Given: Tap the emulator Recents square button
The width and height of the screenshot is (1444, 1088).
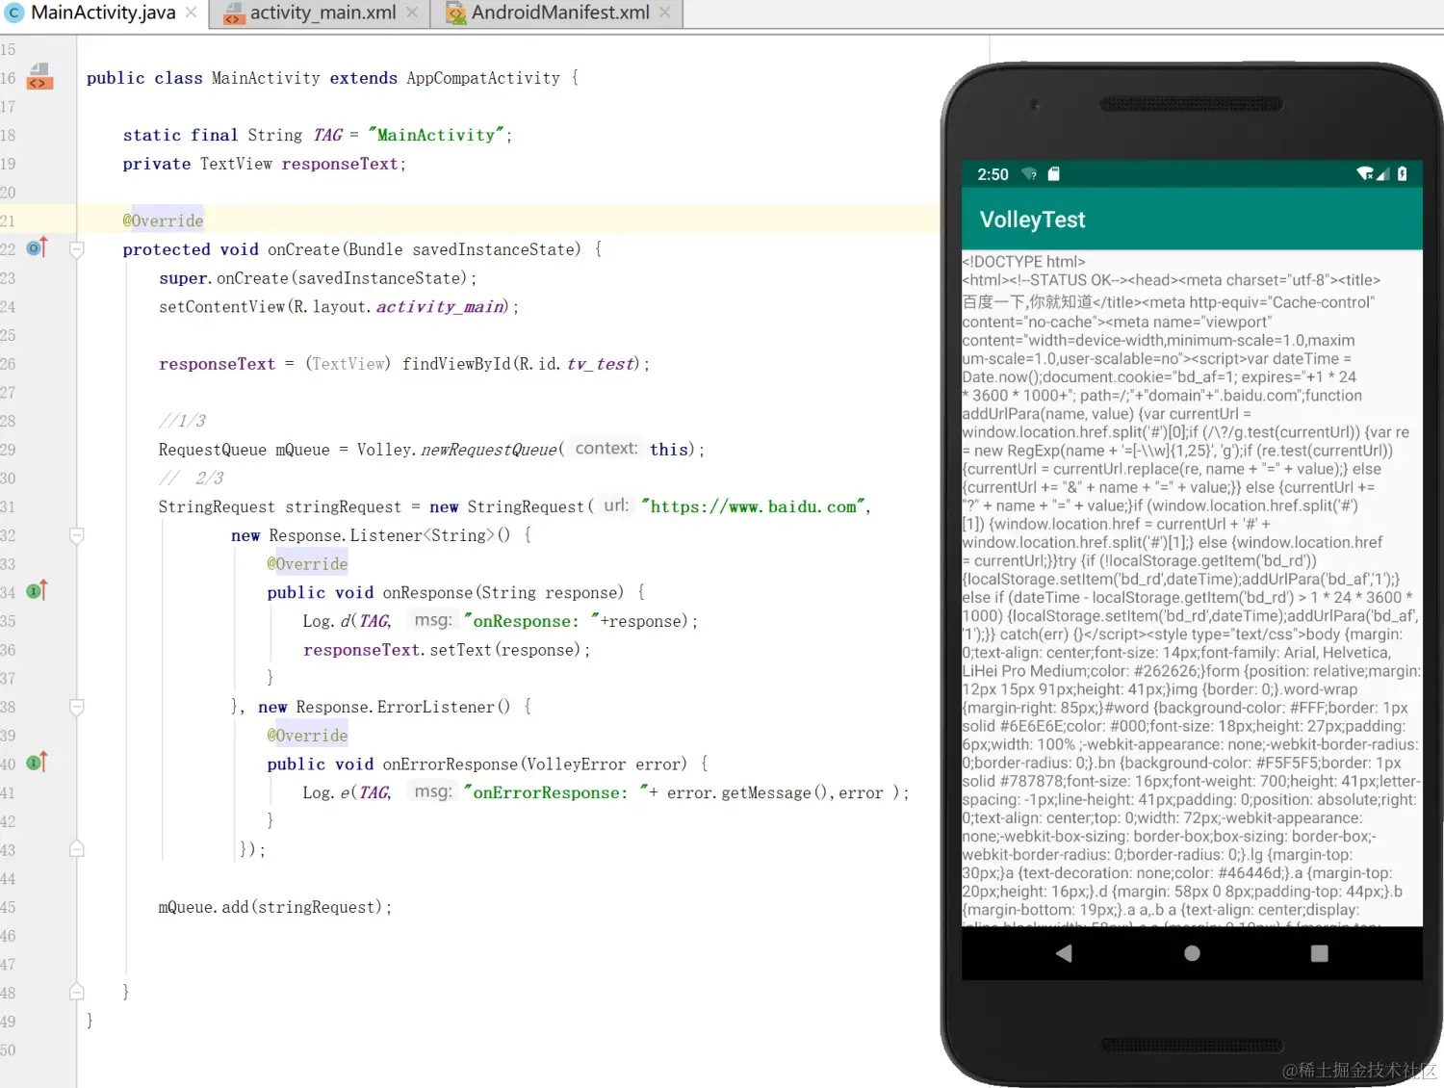Looking at the screenshot, I should 1320,953.
